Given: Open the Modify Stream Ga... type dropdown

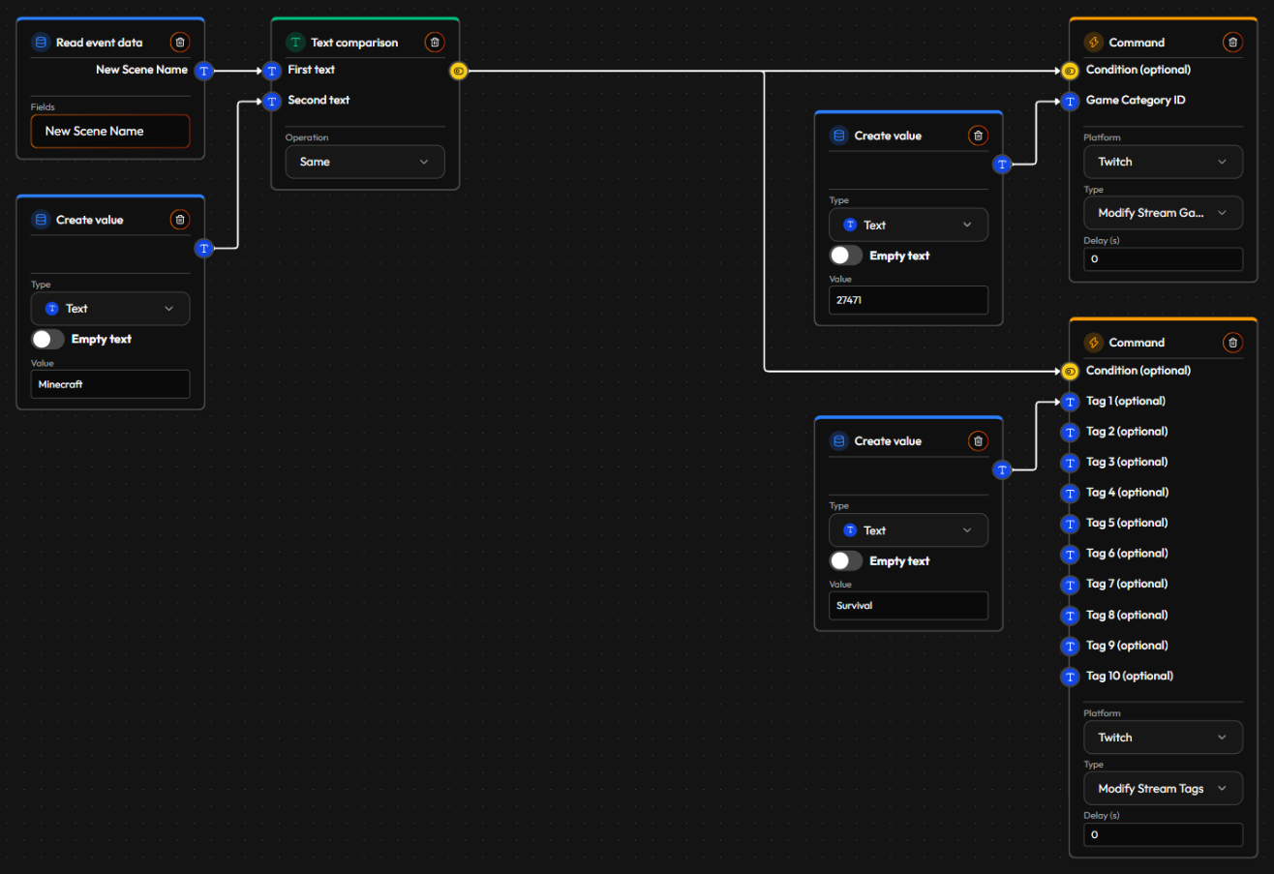Looking at the screenshot, I should click(1163, 213).
